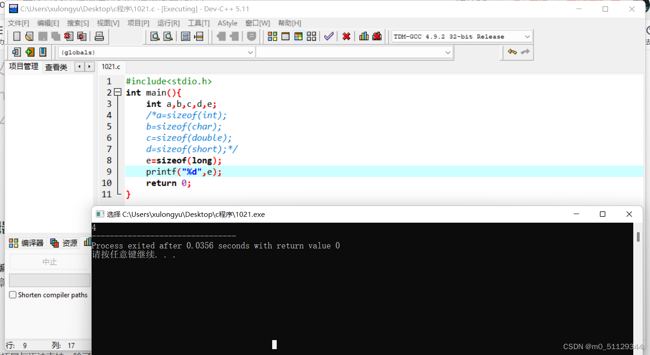This screenshot has width=650, height=355.
Task: Click left arrow of side panel tab scroller
Action: tap(79, 67)
